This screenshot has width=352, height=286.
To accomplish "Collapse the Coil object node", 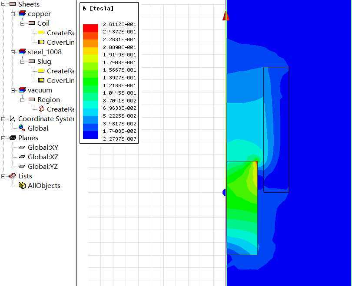I will pos(23,23).
